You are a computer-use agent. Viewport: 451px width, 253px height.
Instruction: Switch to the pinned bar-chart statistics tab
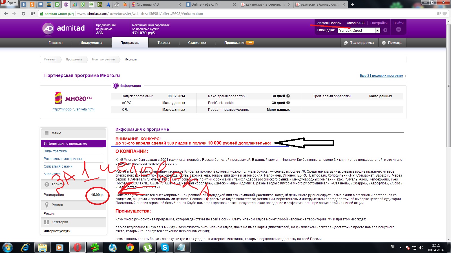74,4
